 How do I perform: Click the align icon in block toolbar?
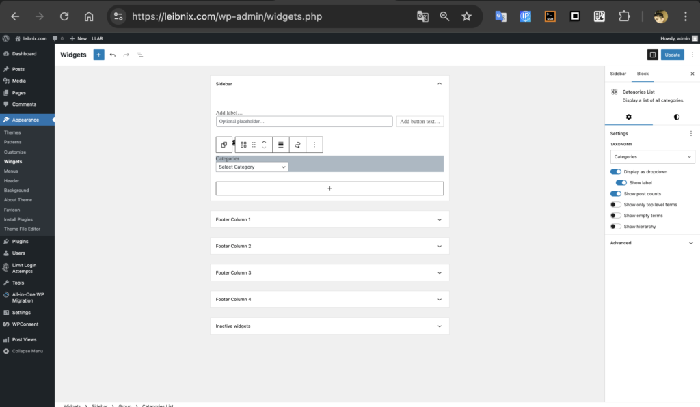tap(280, 145)
